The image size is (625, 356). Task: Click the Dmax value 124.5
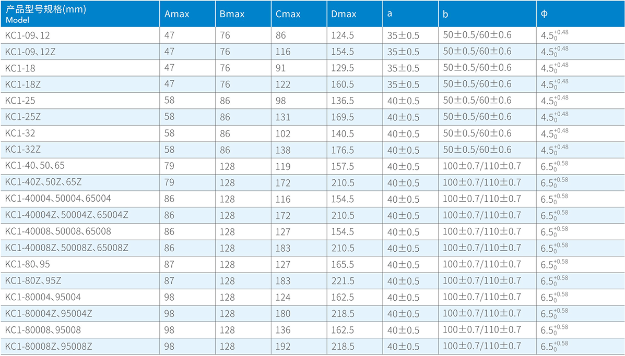pyautogui.click(x=343, y=35)
